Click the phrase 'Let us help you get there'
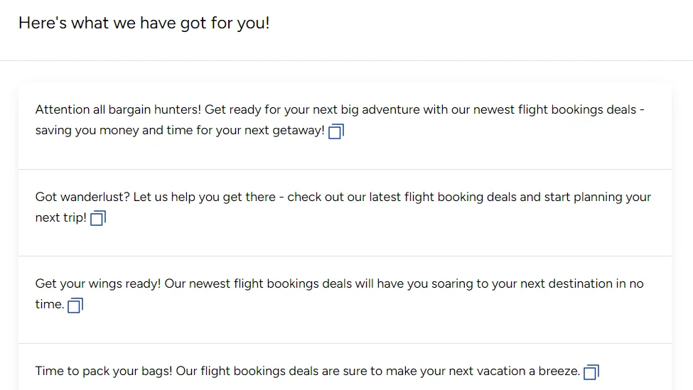This screenshot has height=390, width=693. 204,197
